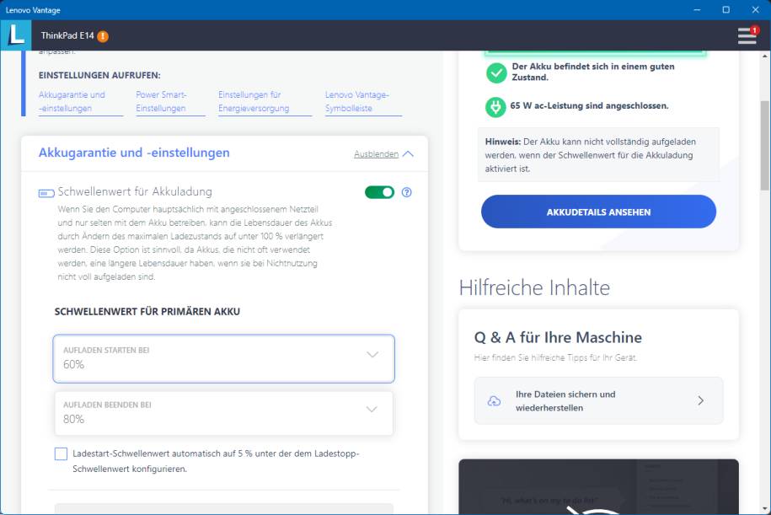The image size is (771, 515).
Task: Click the chevron next to Ausblenden
Action: (408, 154)
